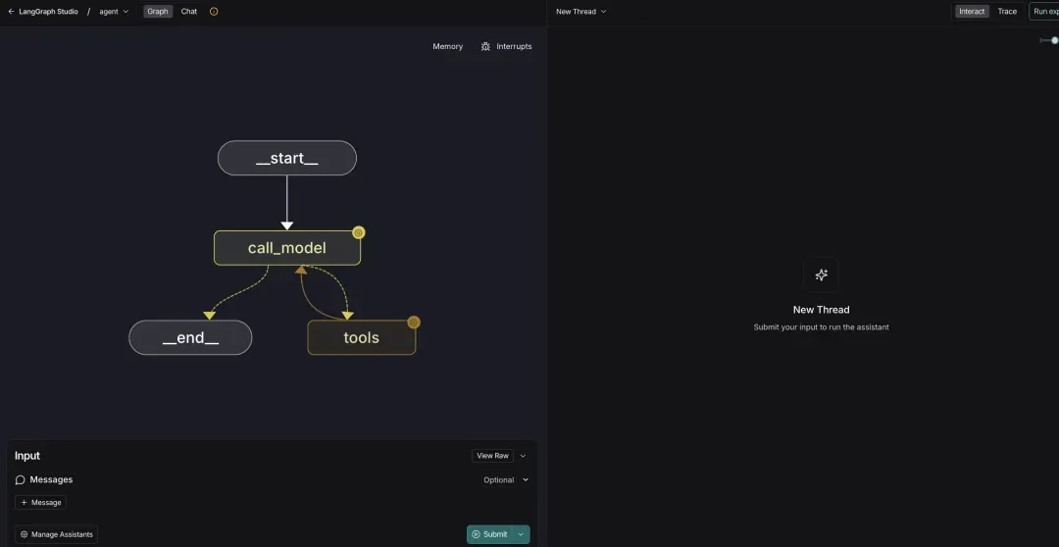The image size is (1059, 547).
Task: Click the speech bubble Messages icon
Action: coord(20,480)
